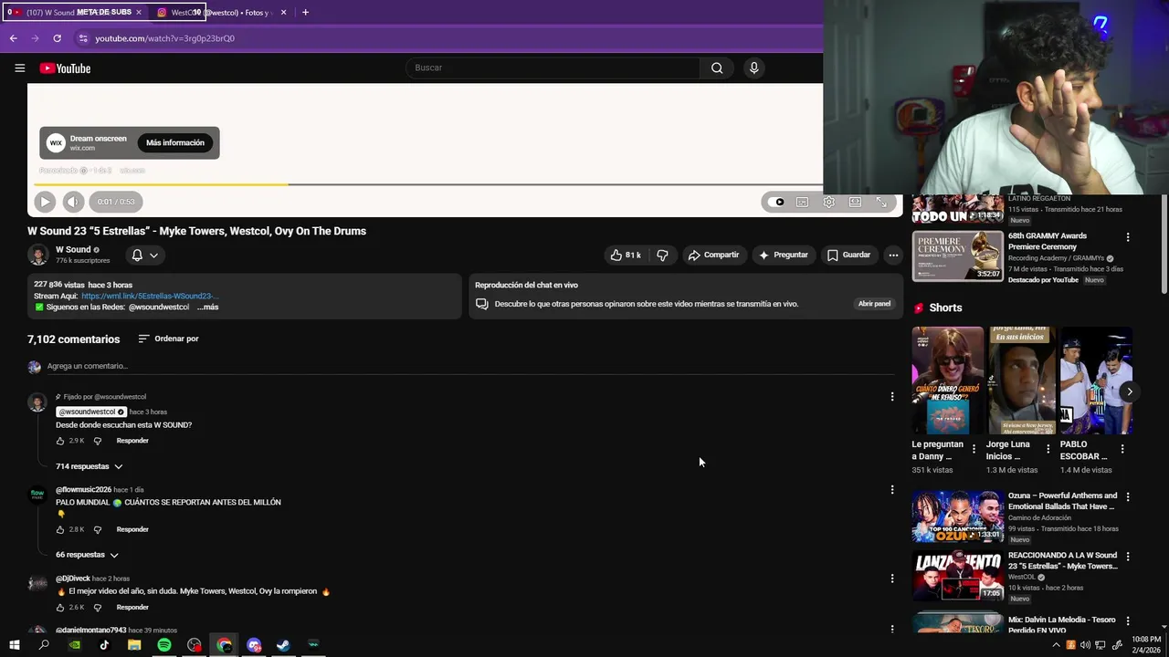Open Steam from the taskbar
Image resolution: width=1169 pixels, height=657 pixels.
pos(283,645)
